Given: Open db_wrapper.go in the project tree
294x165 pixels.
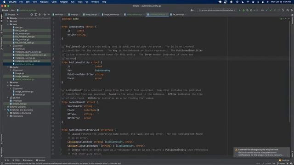Looking at the screenshot, I should click(23, 33).
